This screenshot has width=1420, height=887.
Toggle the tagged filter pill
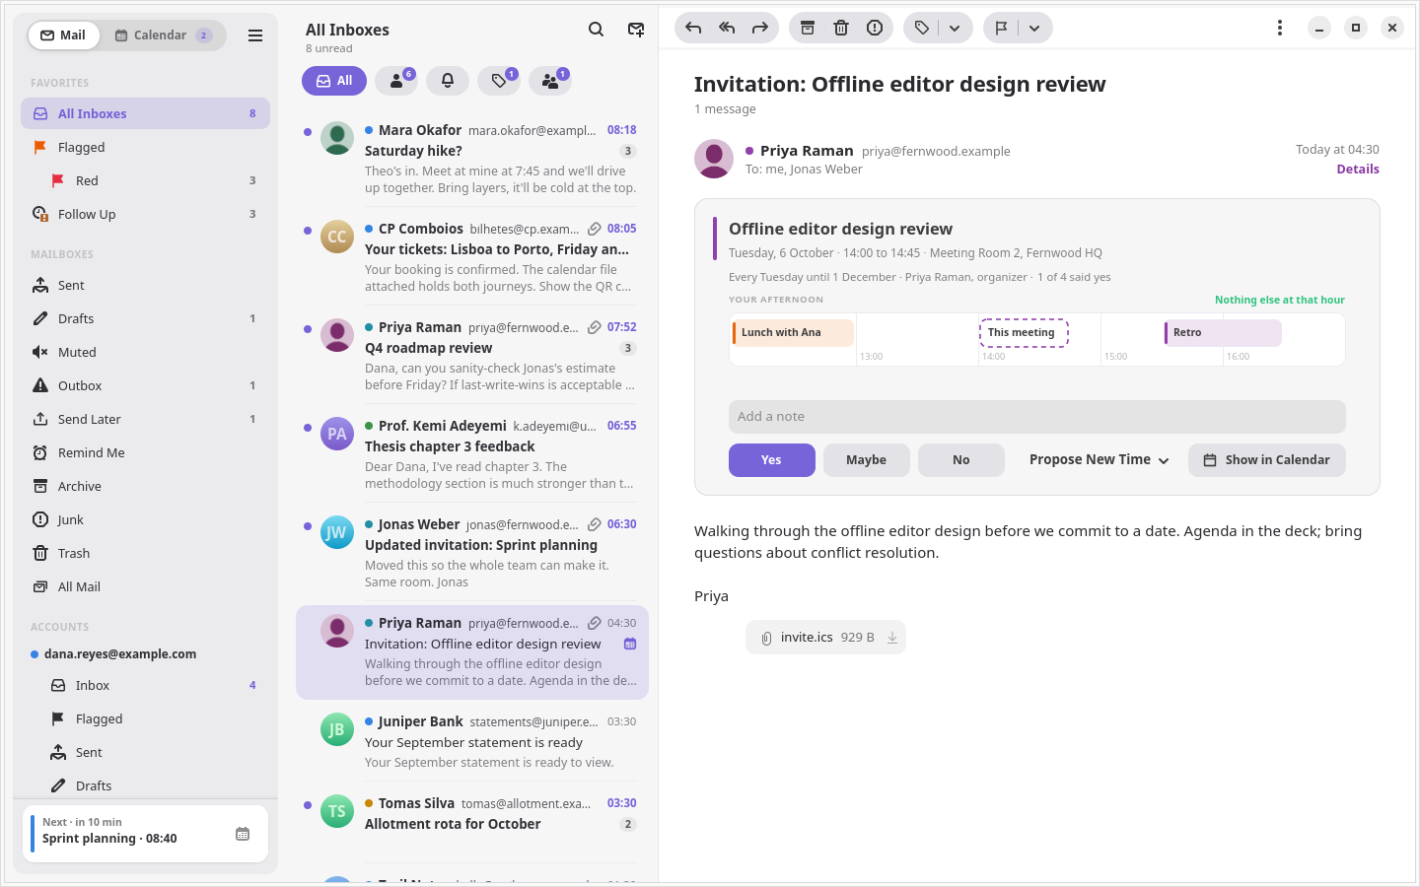[x=499, y=81]
